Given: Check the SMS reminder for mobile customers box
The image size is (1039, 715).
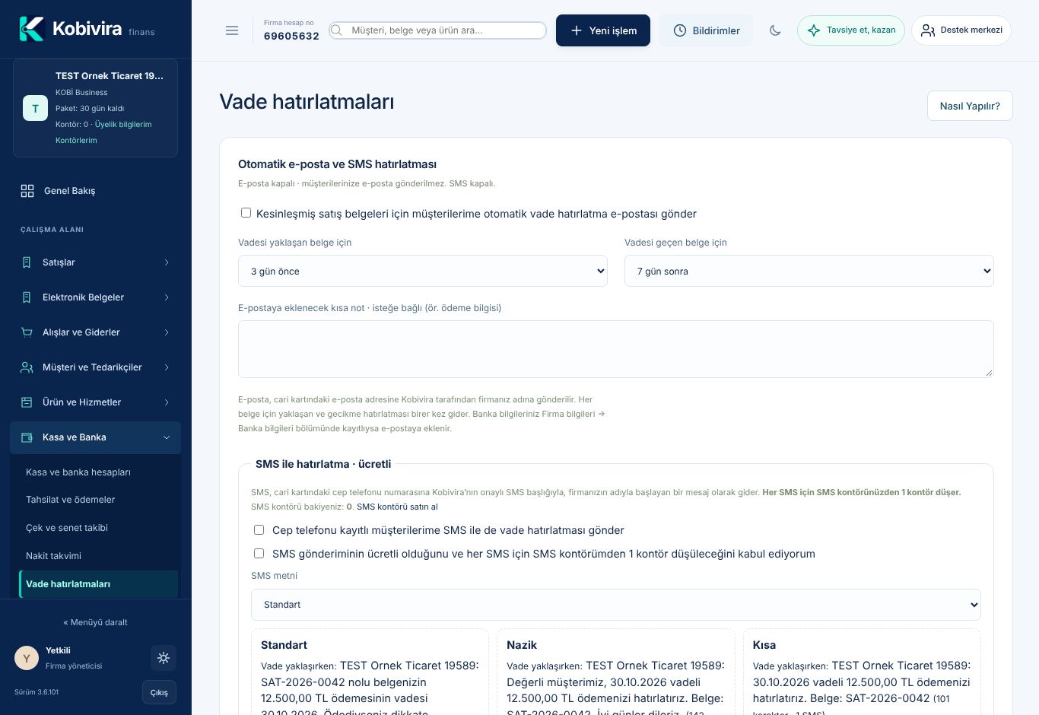Looking at the screenshot, I should (x=259, y=529).
